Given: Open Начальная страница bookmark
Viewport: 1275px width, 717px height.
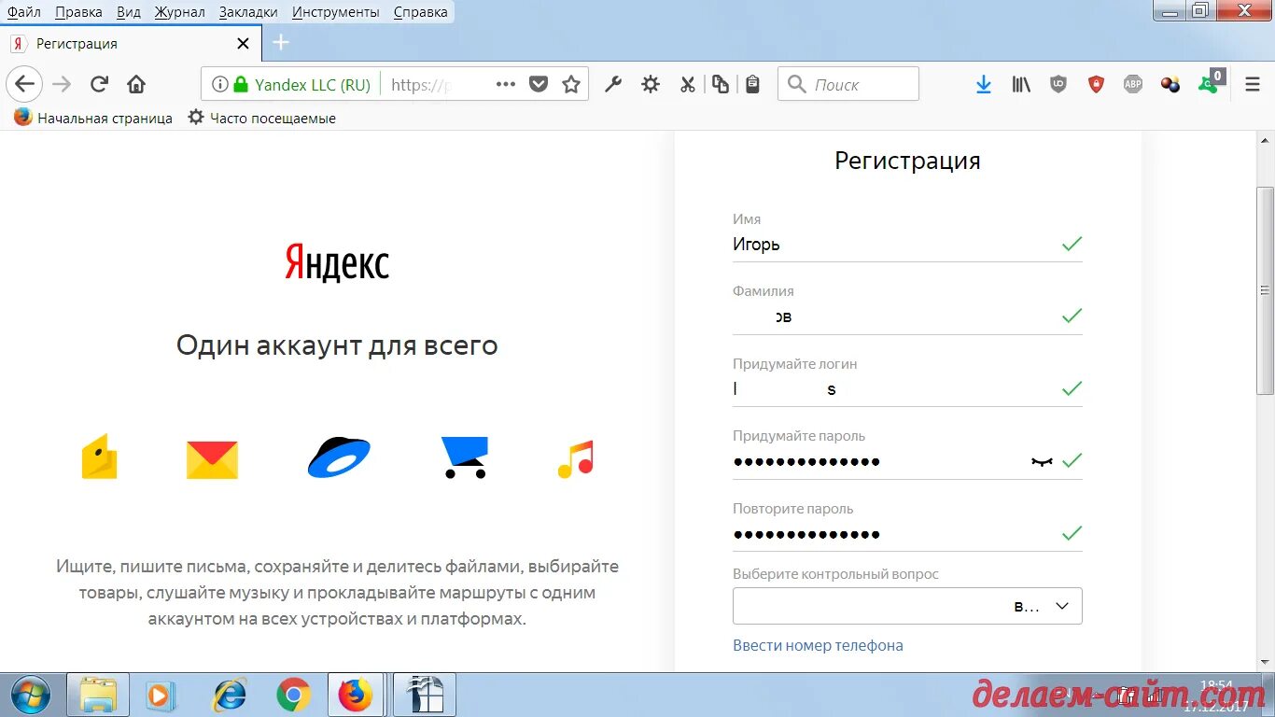Looking at the screenshot, I should [x=93, y=118].
